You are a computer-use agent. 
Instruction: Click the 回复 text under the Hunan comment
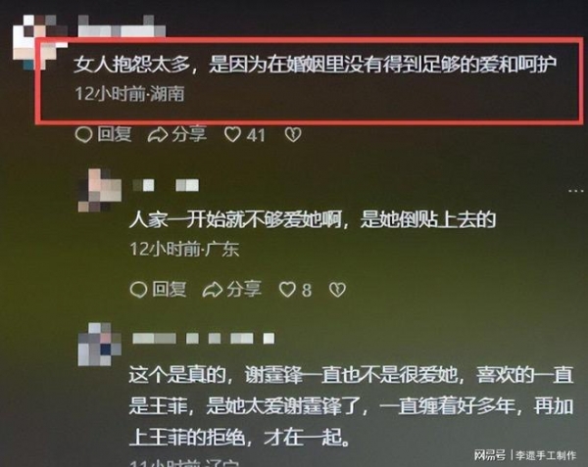point(115,134)
